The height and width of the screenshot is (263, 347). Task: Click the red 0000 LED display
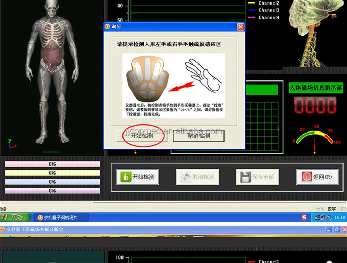tap(315, 106)
